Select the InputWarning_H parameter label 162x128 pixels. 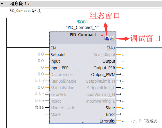[100, 94]
